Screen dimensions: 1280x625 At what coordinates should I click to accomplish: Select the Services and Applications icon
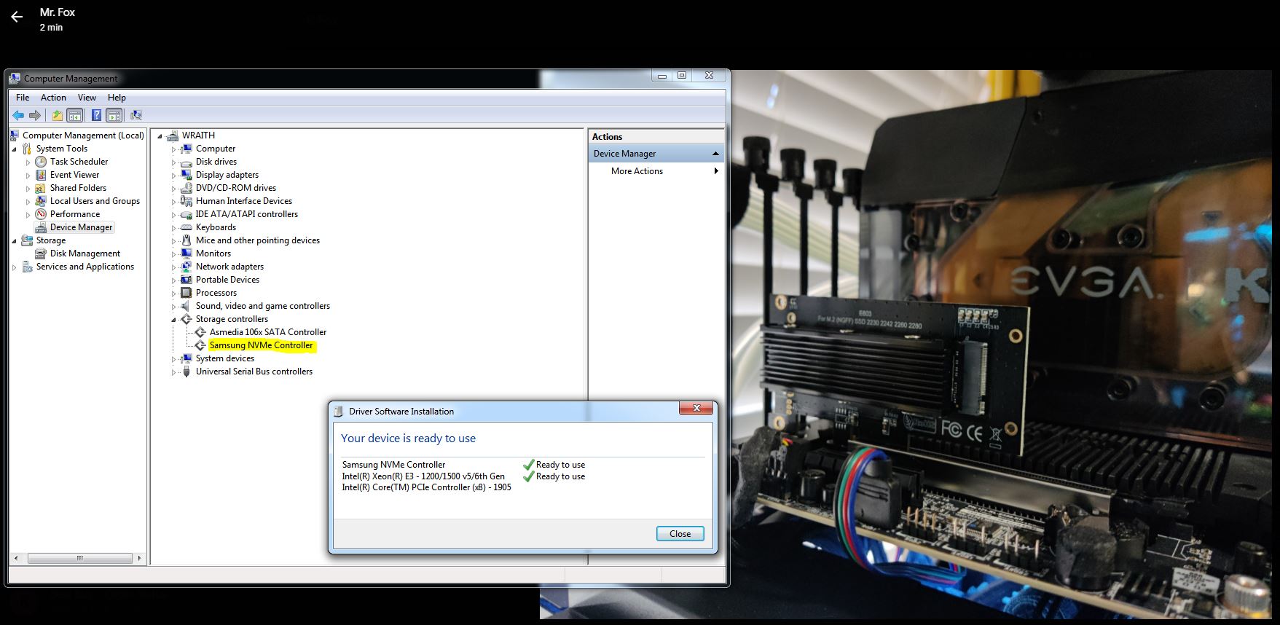coord(27,267)
